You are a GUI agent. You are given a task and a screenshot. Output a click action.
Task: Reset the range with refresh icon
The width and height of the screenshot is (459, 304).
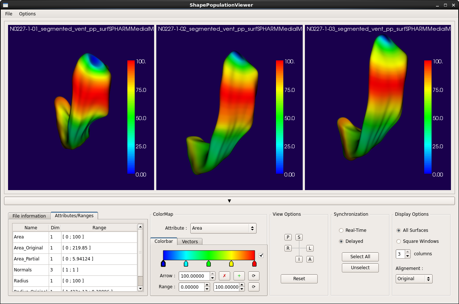click(x=254, y=287)
